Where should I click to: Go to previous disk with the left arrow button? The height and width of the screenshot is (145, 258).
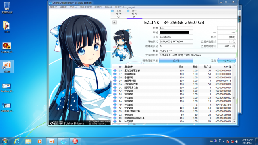(x=114, y=23)
